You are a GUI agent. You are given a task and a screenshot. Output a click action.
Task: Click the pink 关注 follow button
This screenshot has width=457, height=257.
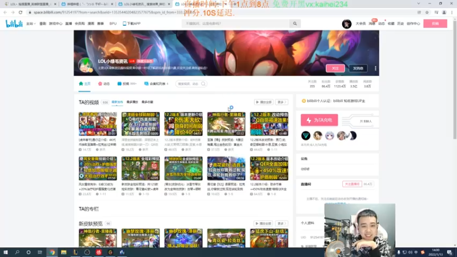click(x=335, y=68)
